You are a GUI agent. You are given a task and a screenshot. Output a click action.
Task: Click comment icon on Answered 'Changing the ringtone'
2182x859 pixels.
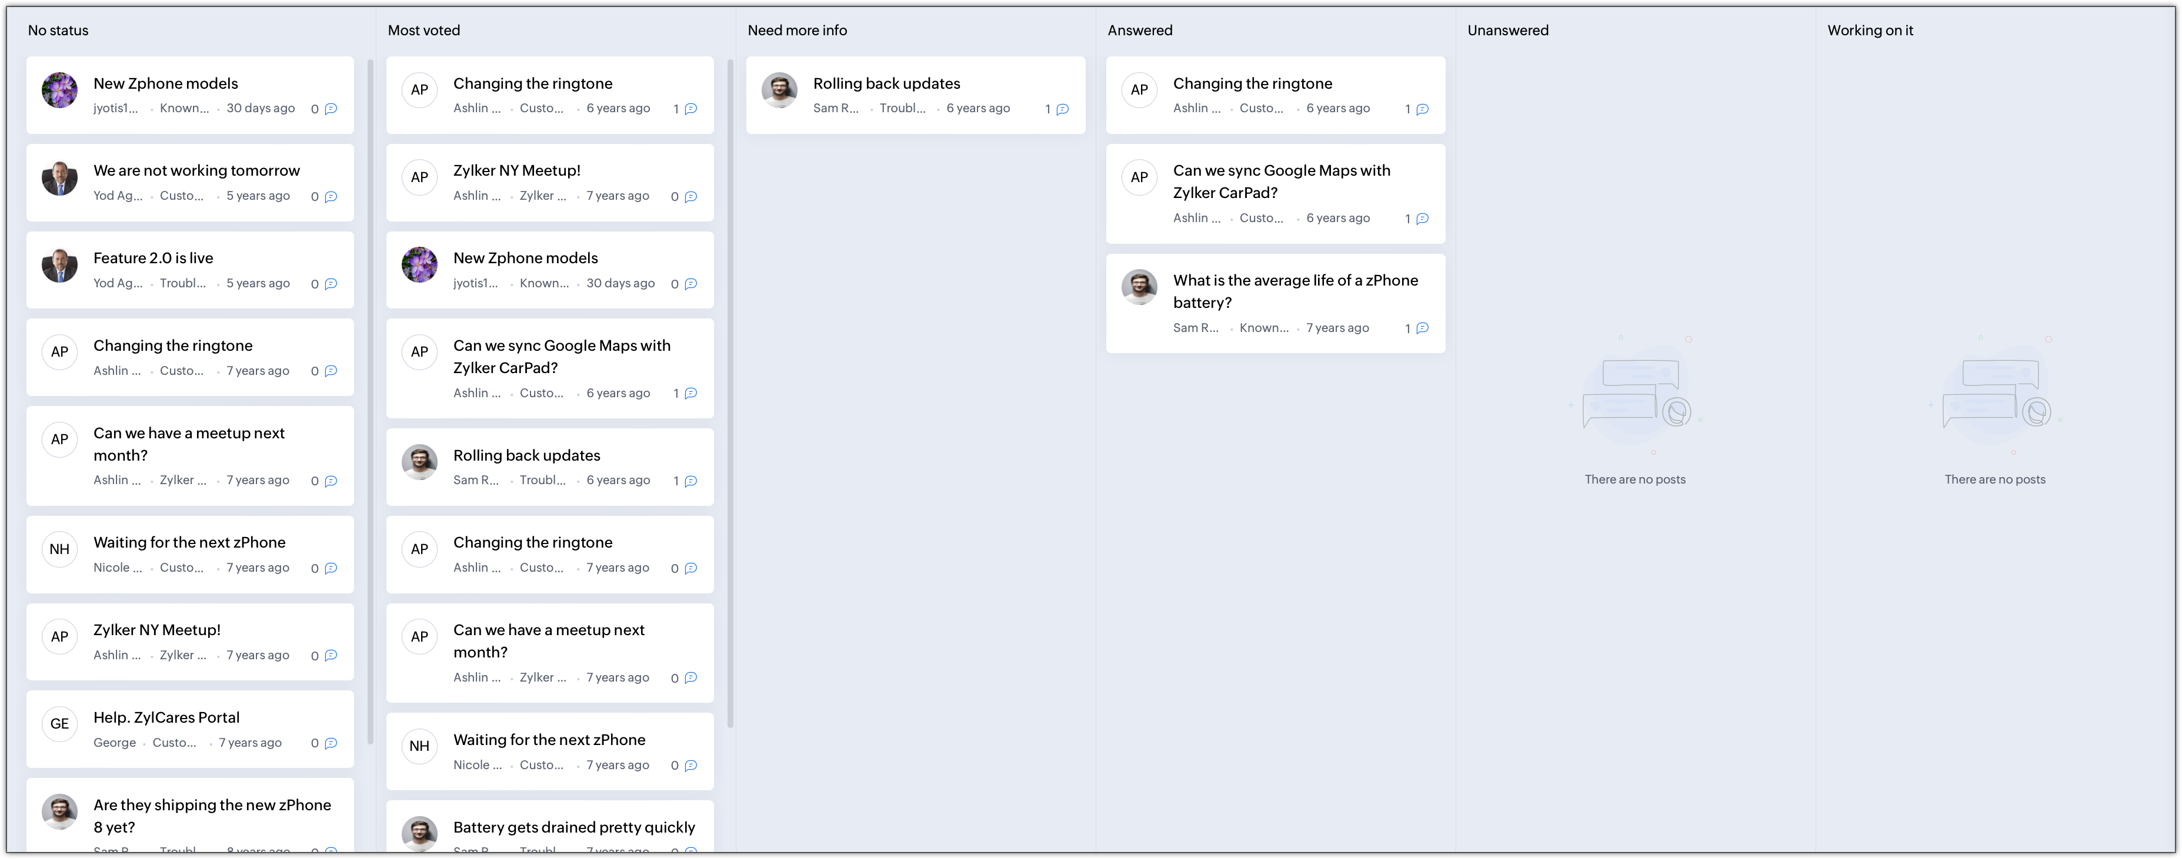click(1422, 109)
